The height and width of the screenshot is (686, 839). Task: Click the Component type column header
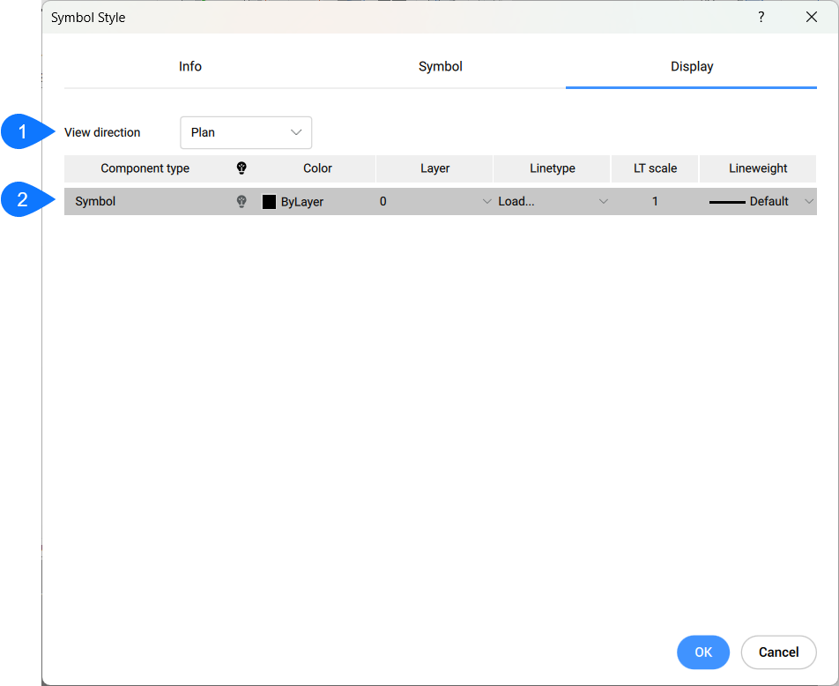coord(145,168)
